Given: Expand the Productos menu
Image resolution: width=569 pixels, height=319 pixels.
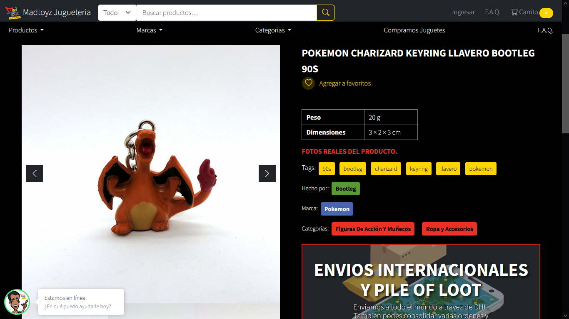Looking at the screenshot, I should (26, 30).
